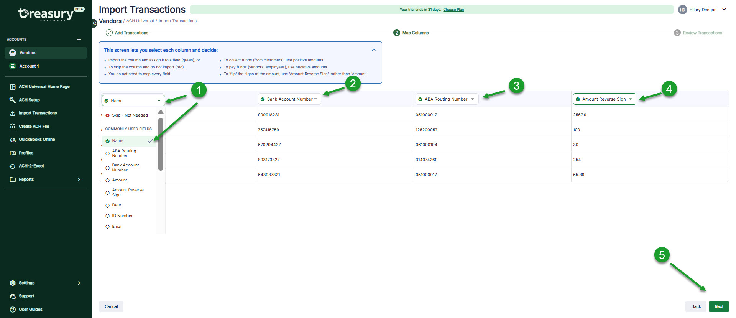Screen dimensions: 736x318
Task: Select ID Number radio option
Action: 107,216
